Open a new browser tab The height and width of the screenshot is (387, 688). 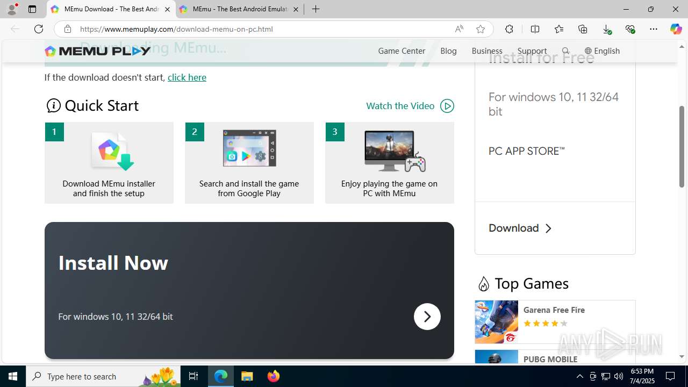316,9
